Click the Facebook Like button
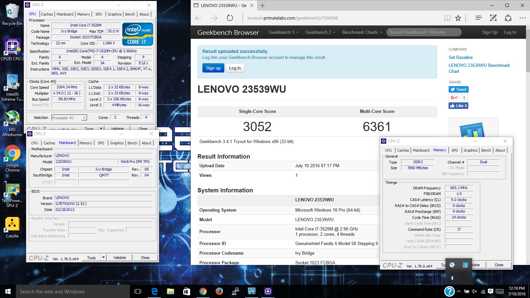 click(x=458, y=106)
